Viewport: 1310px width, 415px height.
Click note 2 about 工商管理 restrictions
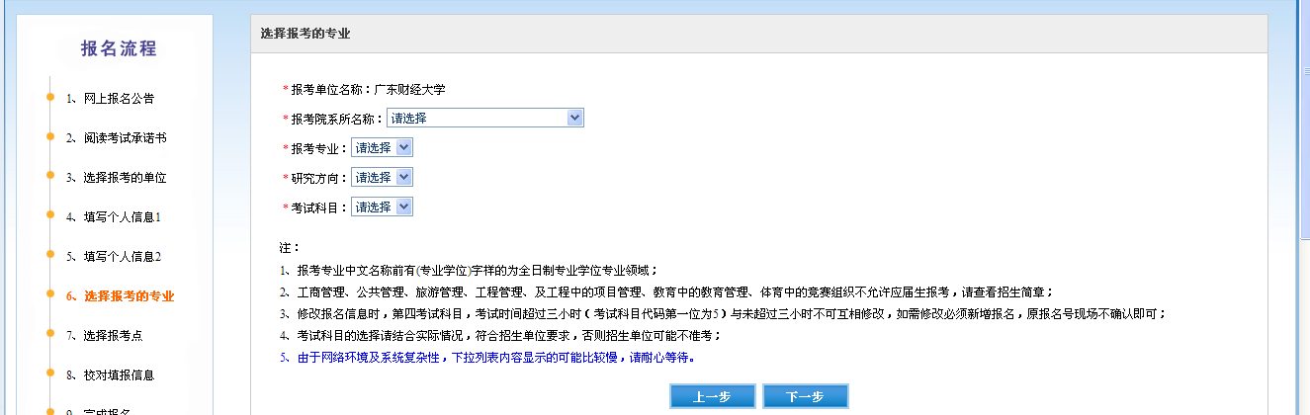click(x=667, y=292)
